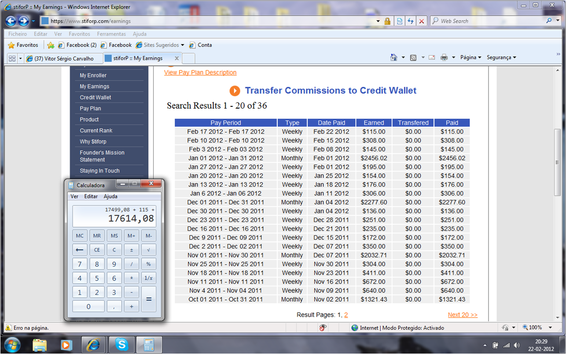Open the search provider dropdown arrow
The width and height of the screenshot is (566, 354).
[558, 21]
